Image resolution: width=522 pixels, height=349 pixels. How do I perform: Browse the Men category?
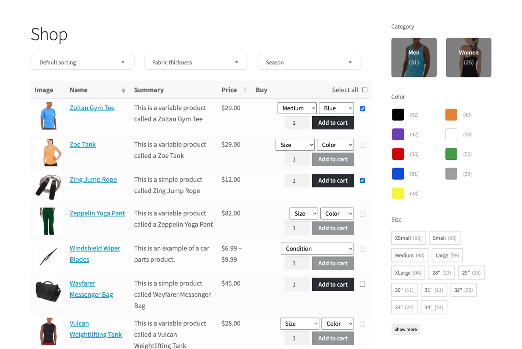coord(414,57)
